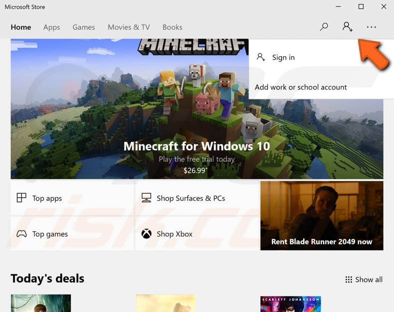The width and height of the screenshot is (394, 312).
Task: Click the person icon beside Sign in
Action: (260, 57)
